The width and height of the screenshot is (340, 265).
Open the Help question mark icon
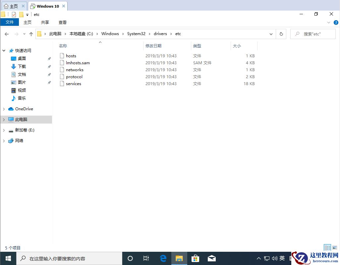[336, 22]
